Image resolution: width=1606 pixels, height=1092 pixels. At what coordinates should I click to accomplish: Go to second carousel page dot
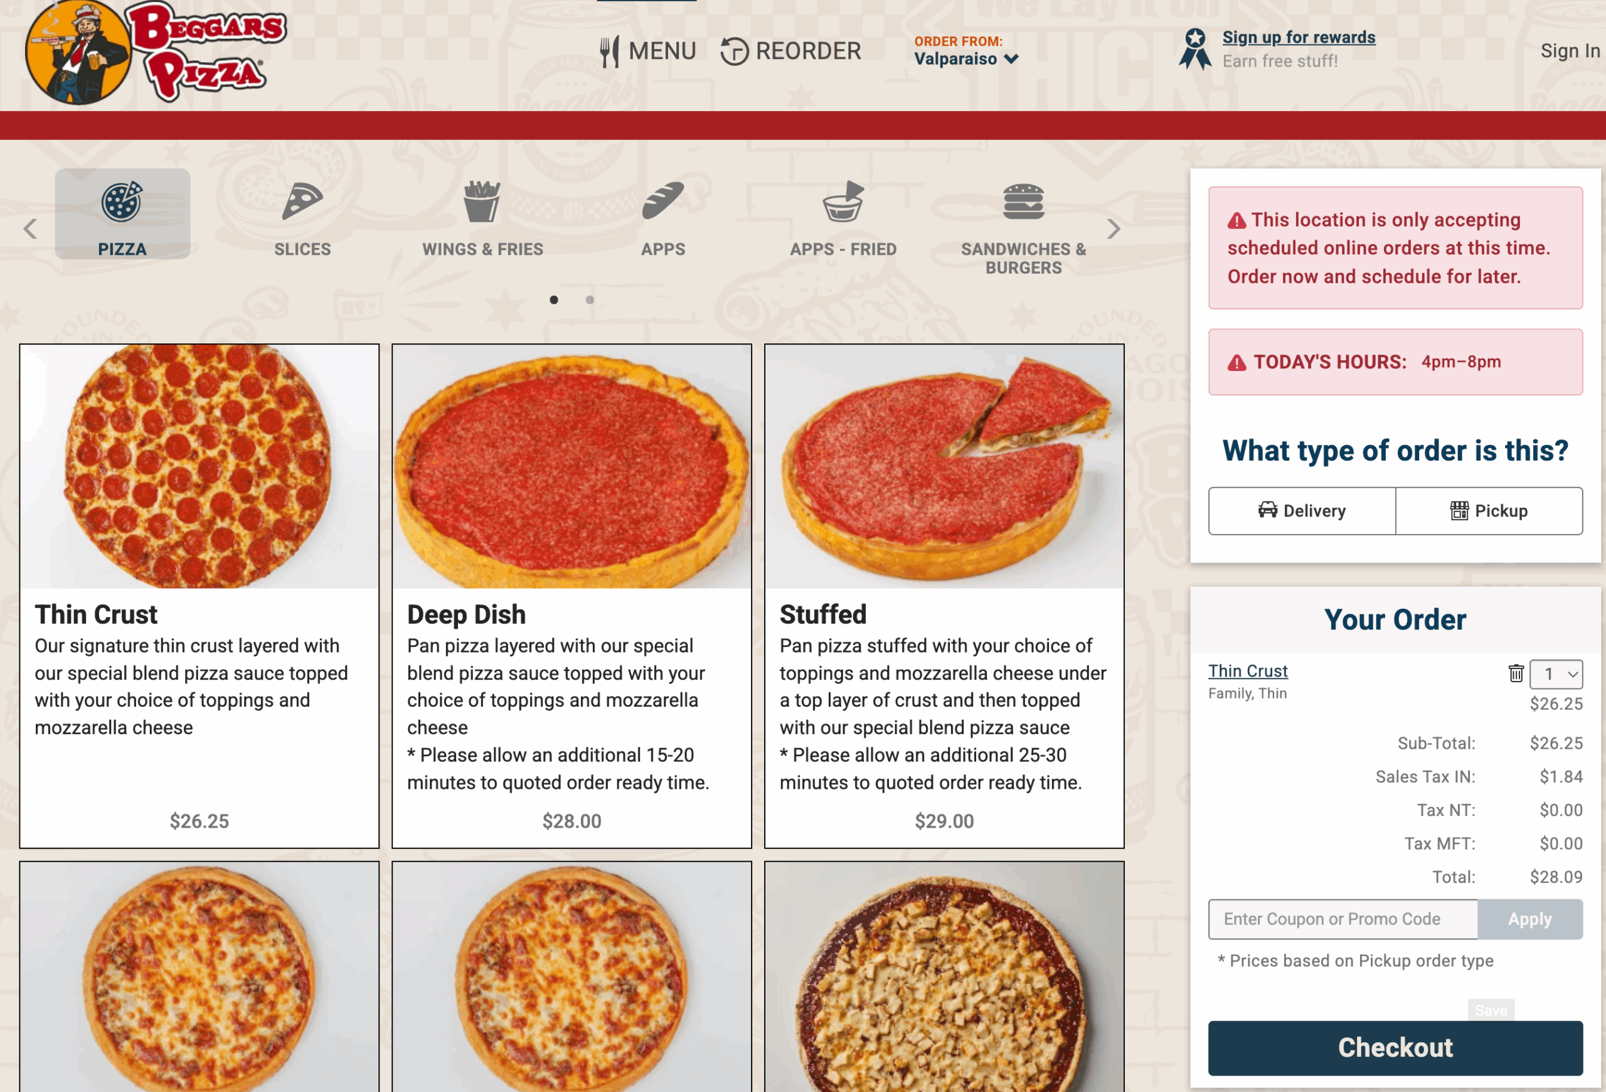590,299
